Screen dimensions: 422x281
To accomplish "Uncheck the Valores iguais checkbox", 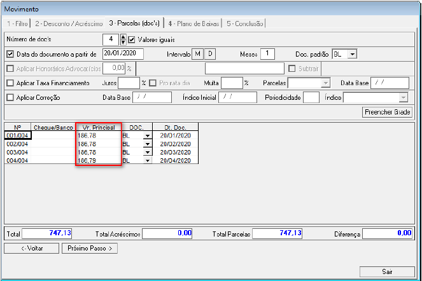I will 131,40.
